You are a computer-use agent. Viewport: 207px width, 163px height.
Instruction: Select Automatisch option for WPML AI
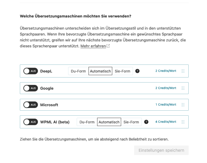point(109,122)
